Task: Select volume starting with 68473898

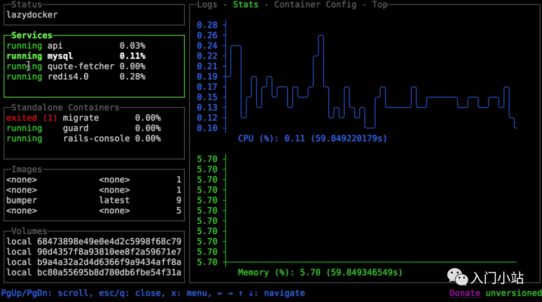Action: click(94, 241)
